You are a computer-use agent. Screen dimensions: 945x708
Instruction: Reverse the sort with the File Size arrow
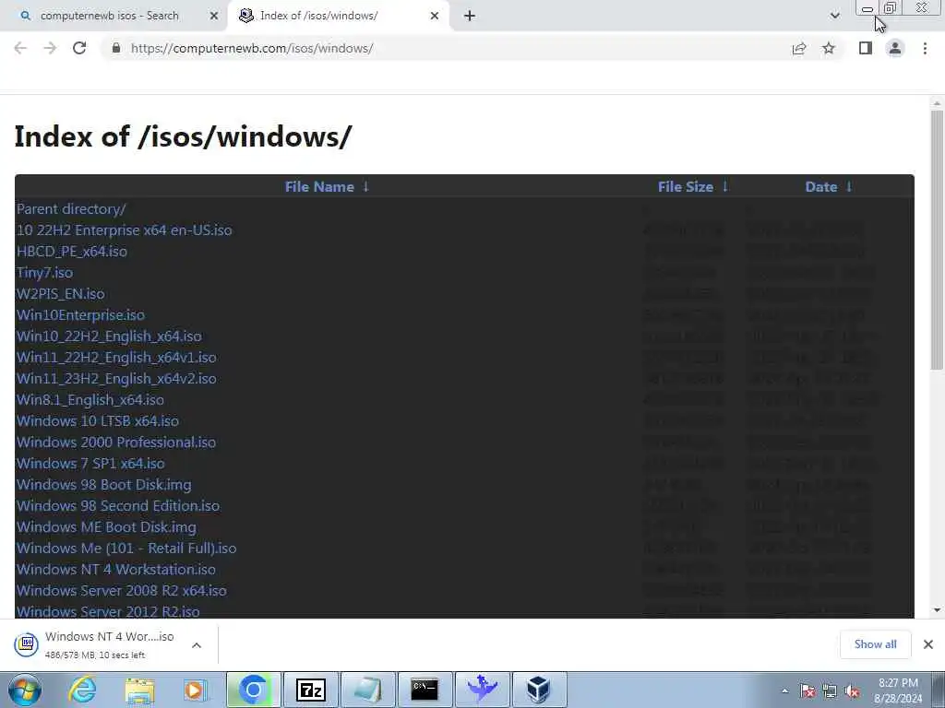coord(725,186)
